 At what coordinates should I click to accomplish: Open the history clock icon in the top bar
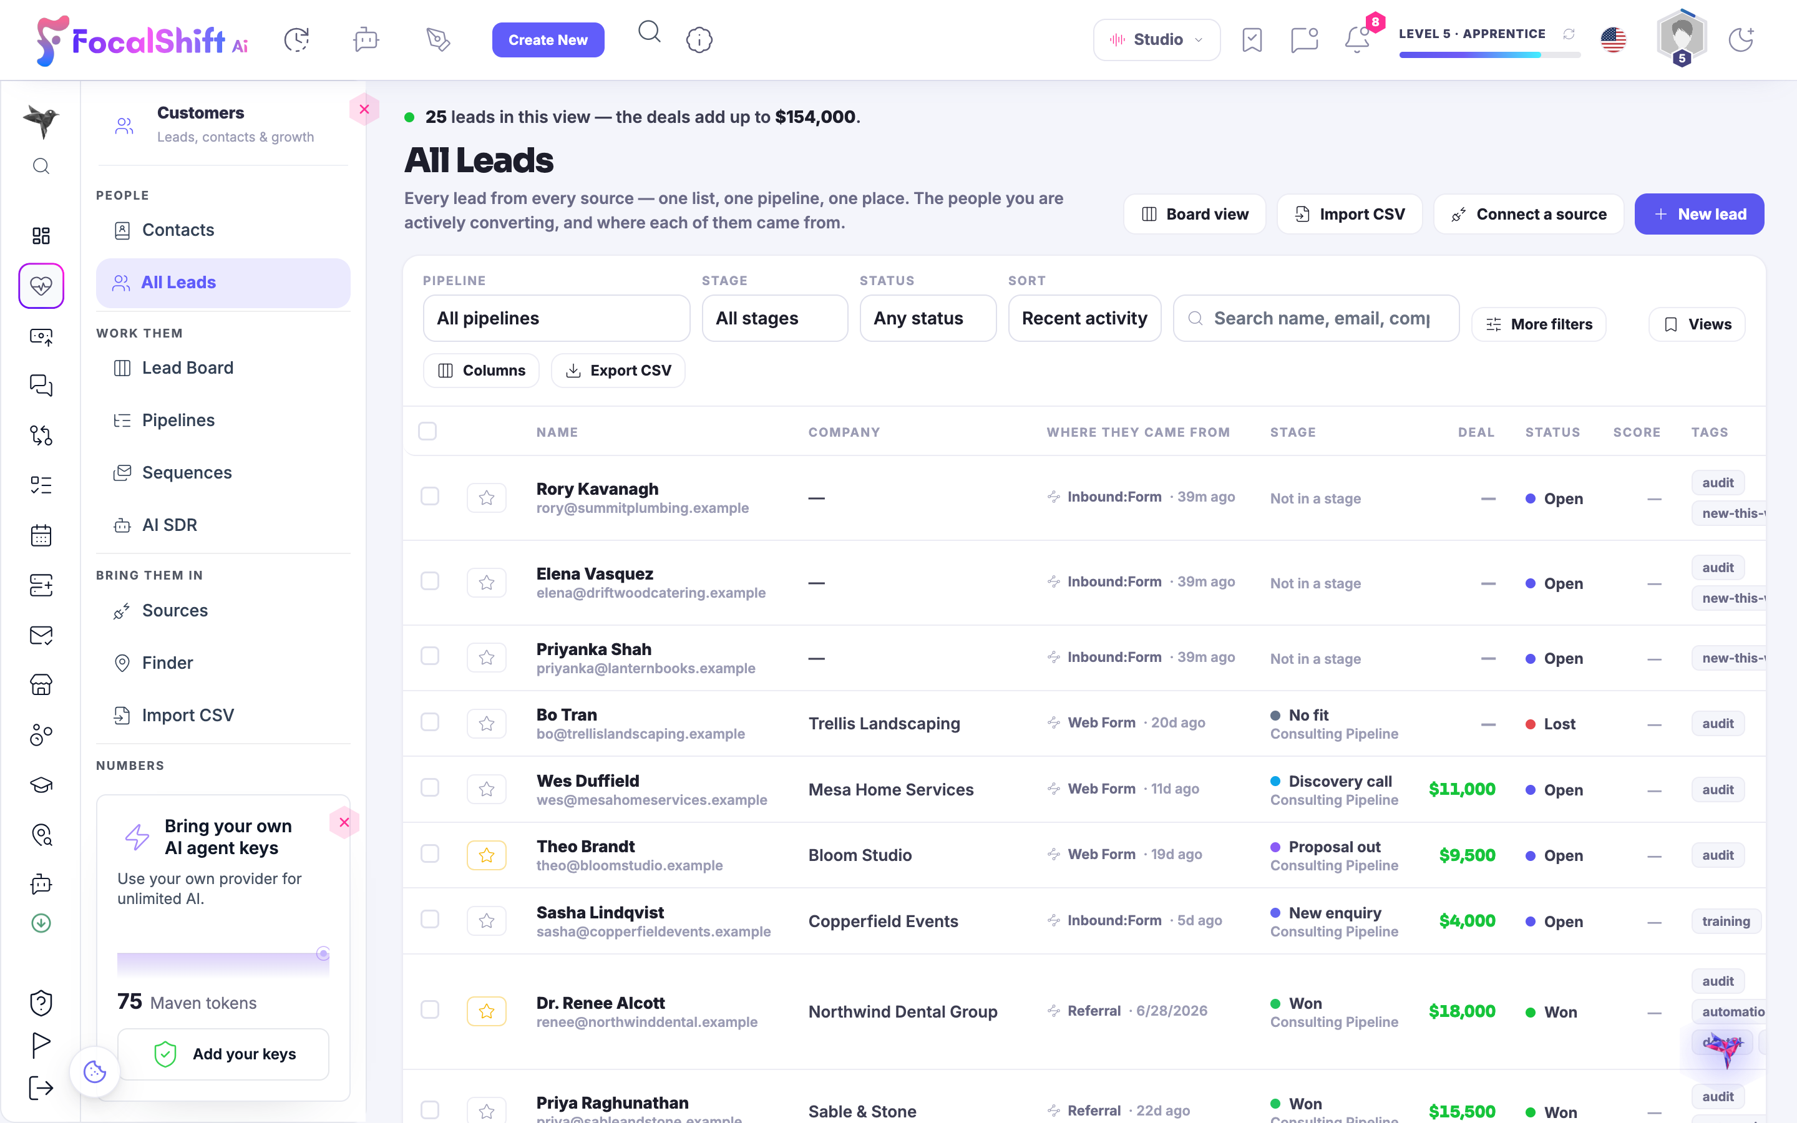coord(296,39)
